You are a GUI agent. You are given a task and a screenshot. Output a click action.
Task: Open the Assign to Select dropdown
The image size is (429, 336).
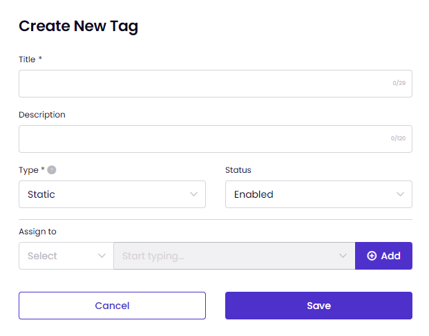[66, 256]
